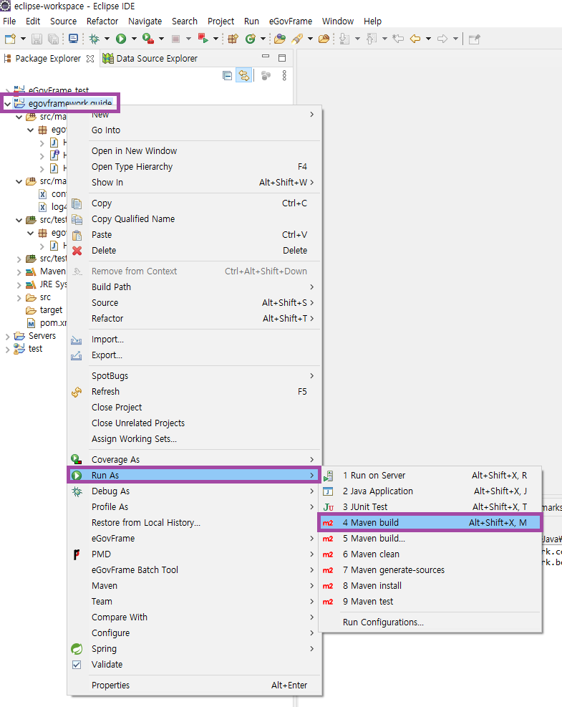Select 1 Run on Server option

pyautogui.click(x=430, y=475)
